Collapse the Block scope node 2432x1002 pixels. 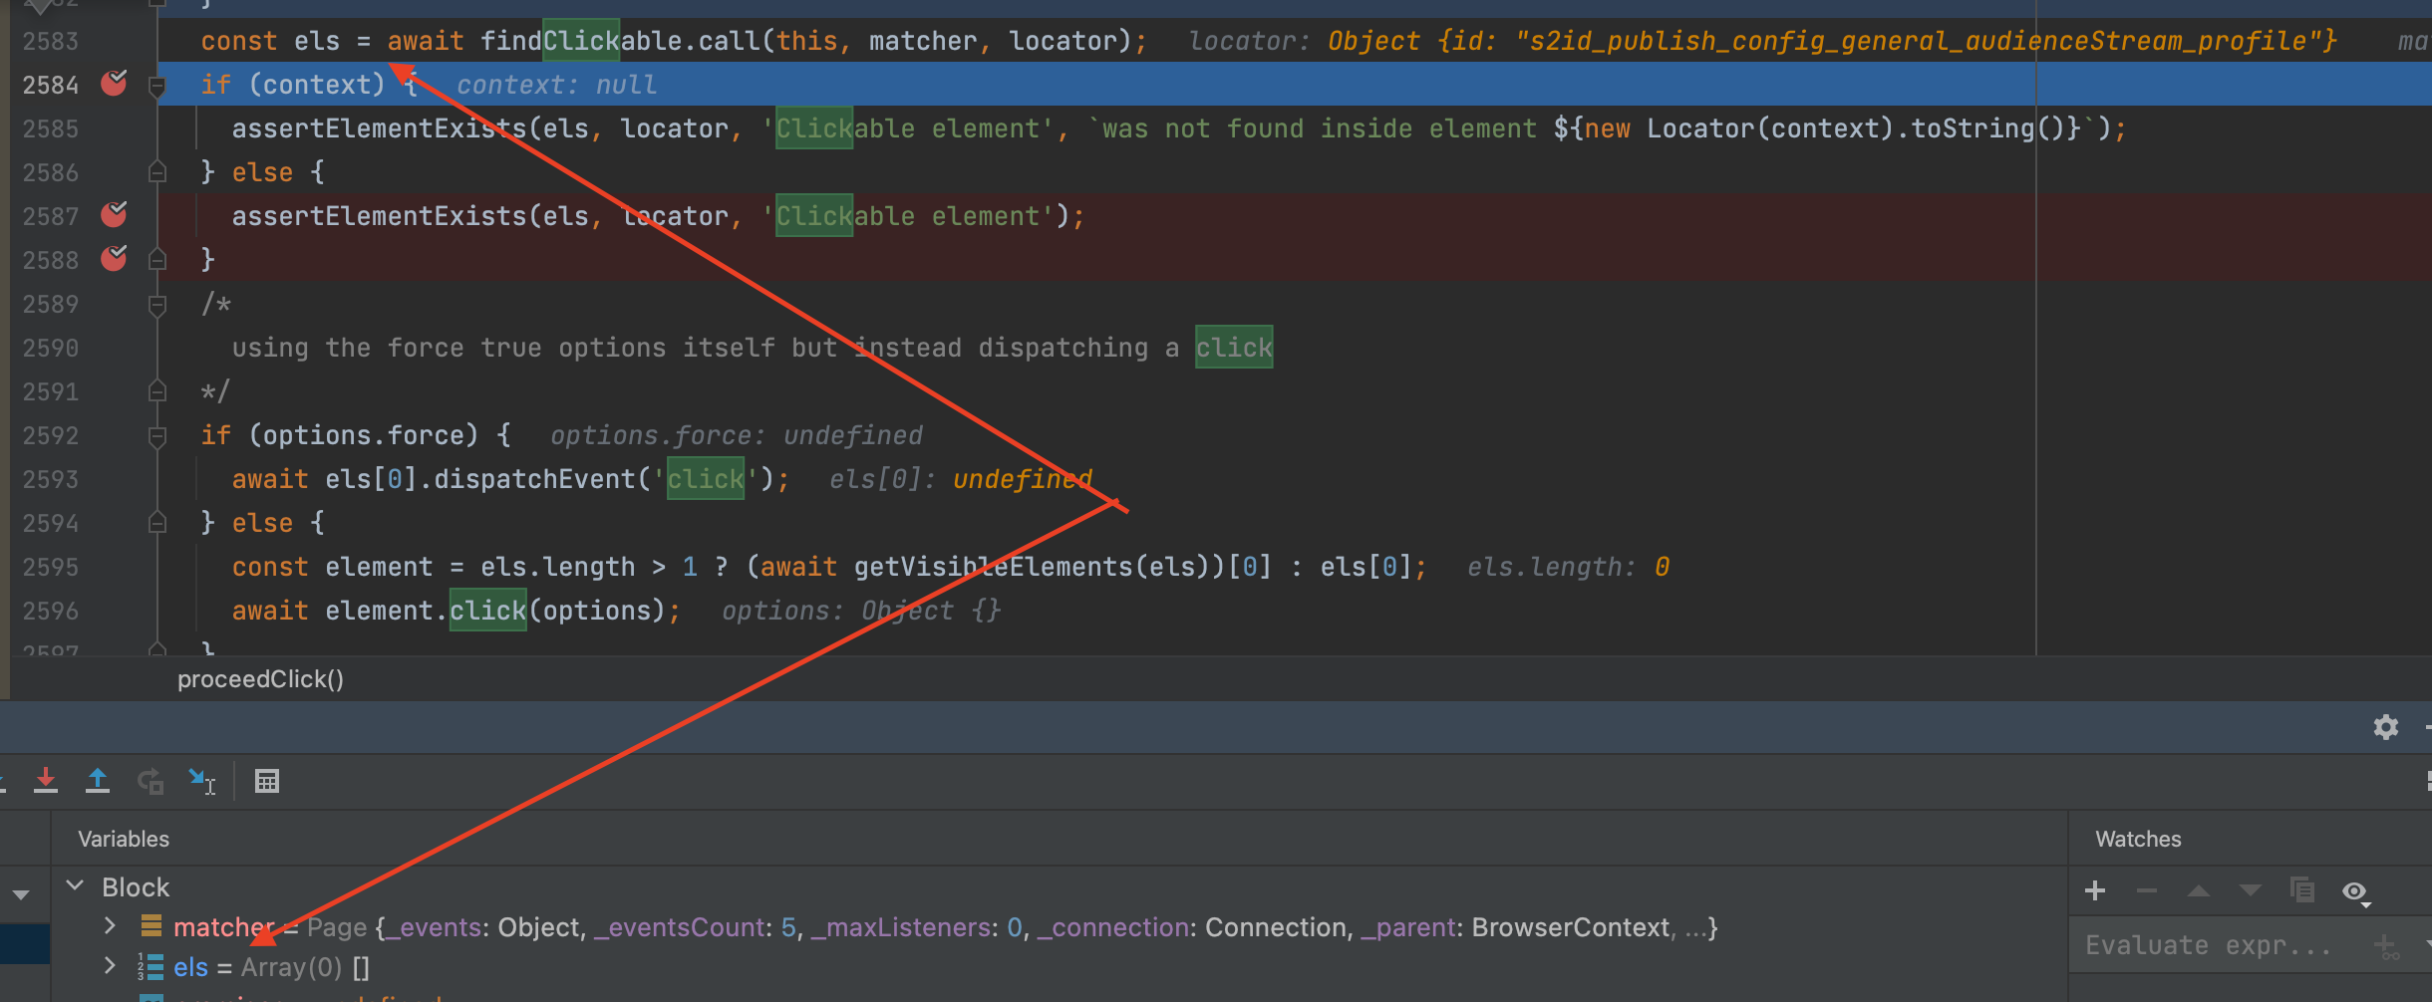pos(75,885)
